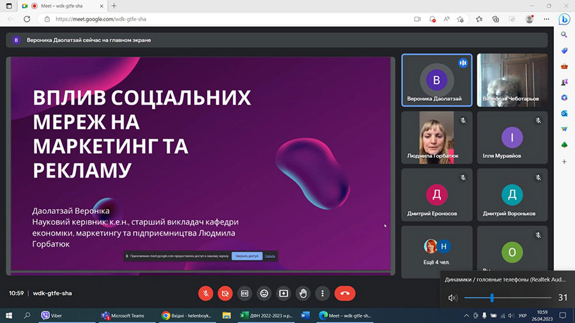Viewport: 575px width, 323px height.
Task: Reload the page with refresh button
Action: tap(27, 19)
